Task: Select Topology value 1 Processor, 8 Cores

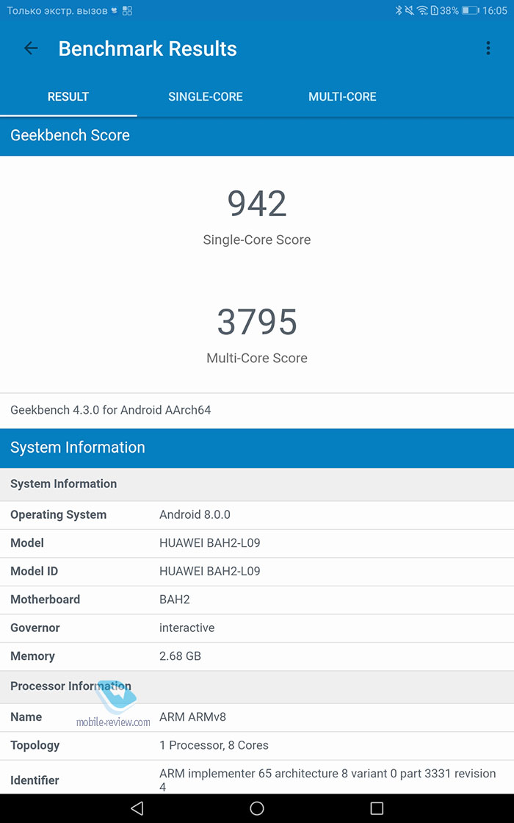Action: tap(214, 745)
